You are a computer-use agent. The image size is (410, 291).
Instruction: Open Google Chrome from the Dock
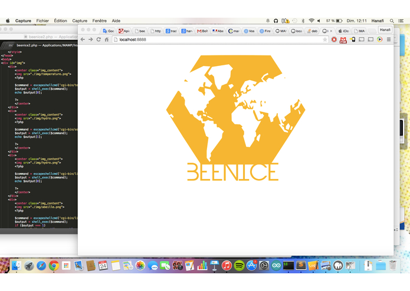[54, 266]
